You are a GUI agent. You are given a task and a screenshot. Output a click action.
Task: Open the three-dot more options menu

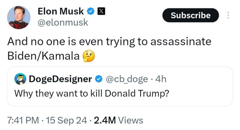(228, 15)
